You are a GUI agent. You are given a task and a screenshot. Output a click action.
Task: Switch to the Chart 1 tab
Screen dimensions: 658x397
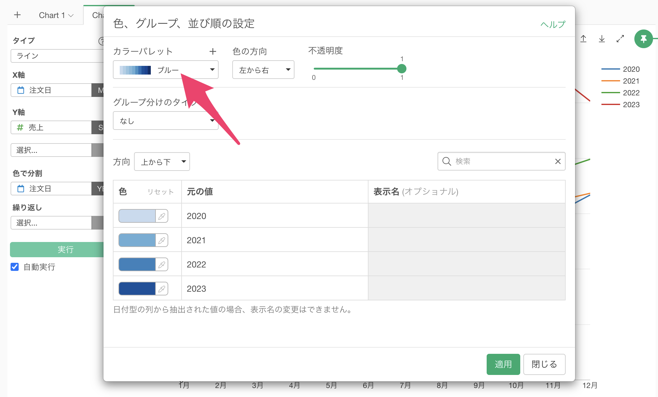[x=52, y=15]
